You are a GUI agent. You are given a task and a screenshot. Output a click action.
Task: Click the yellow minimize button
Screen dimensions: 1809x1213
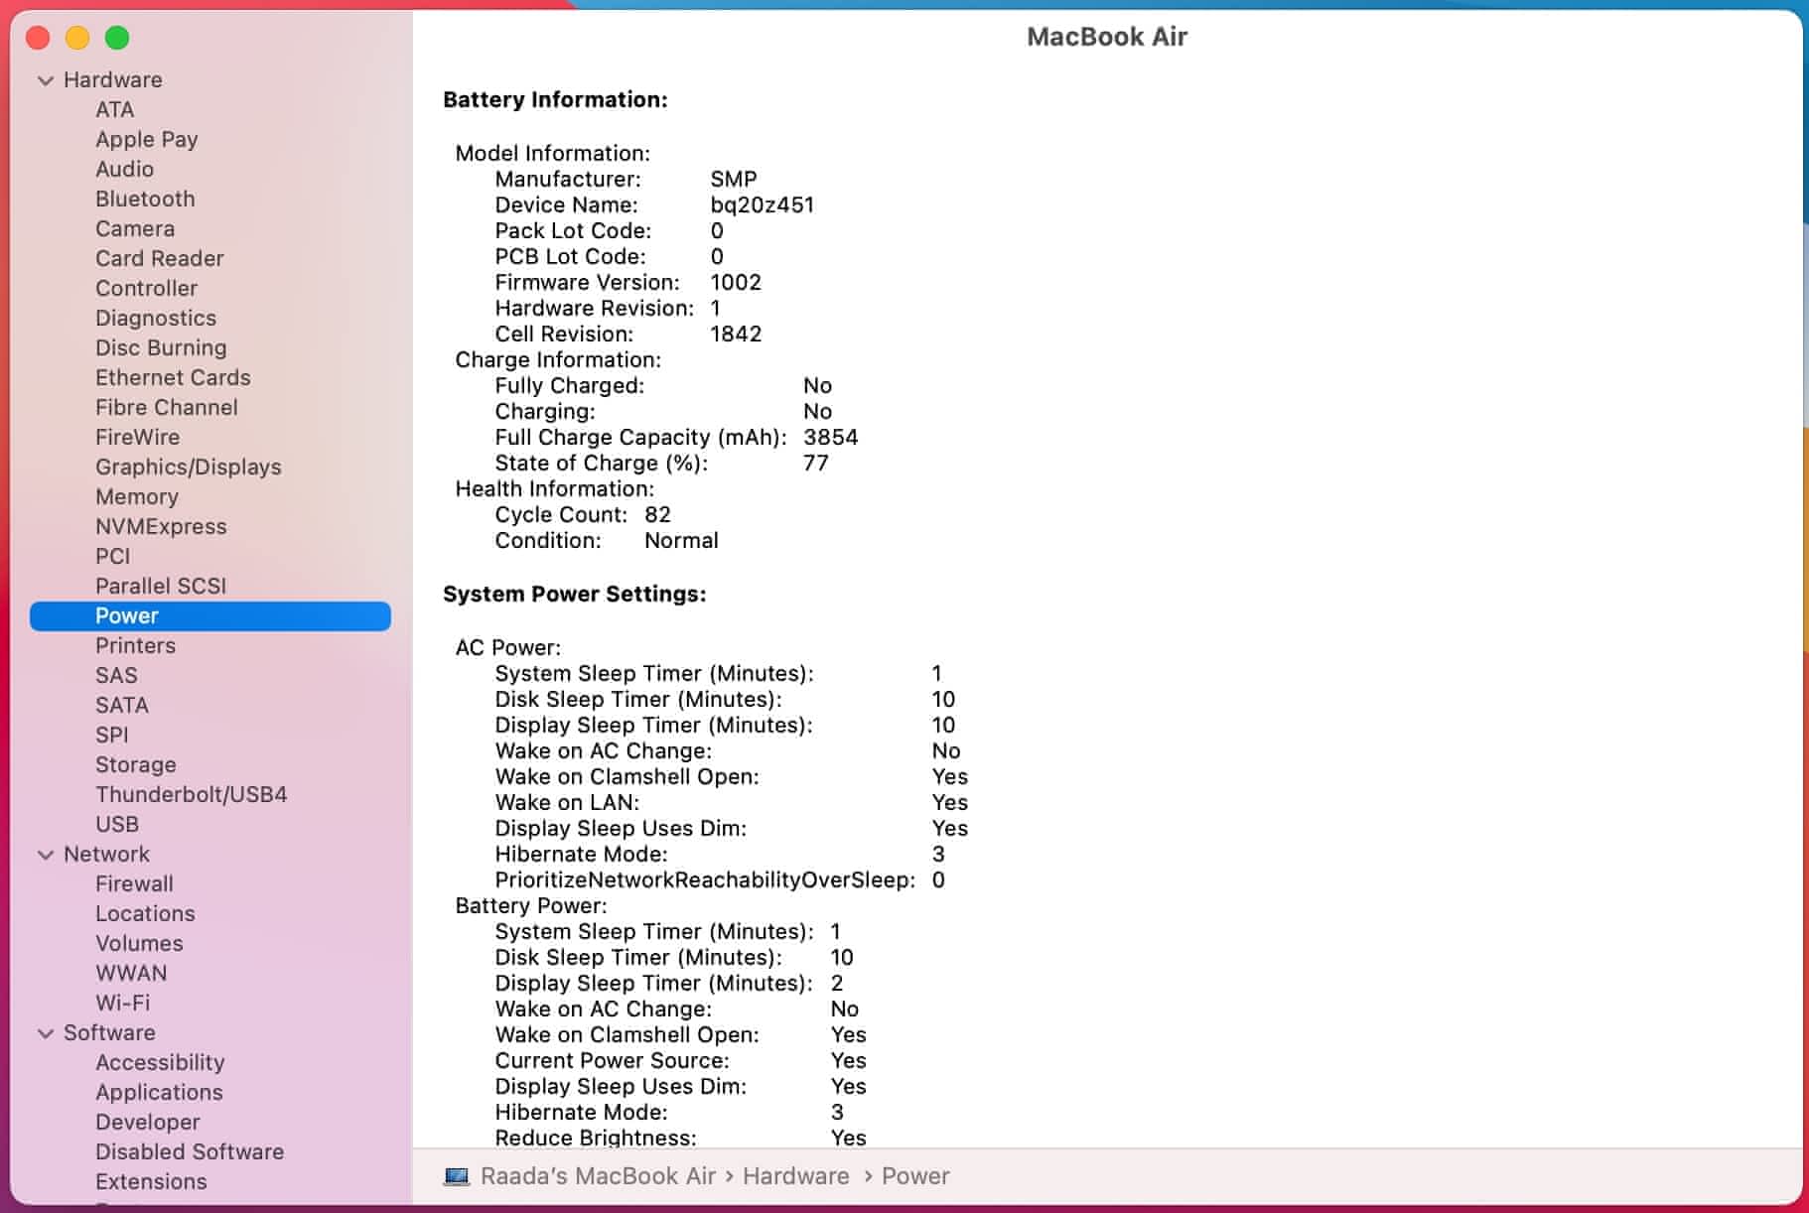pos(77,38)
